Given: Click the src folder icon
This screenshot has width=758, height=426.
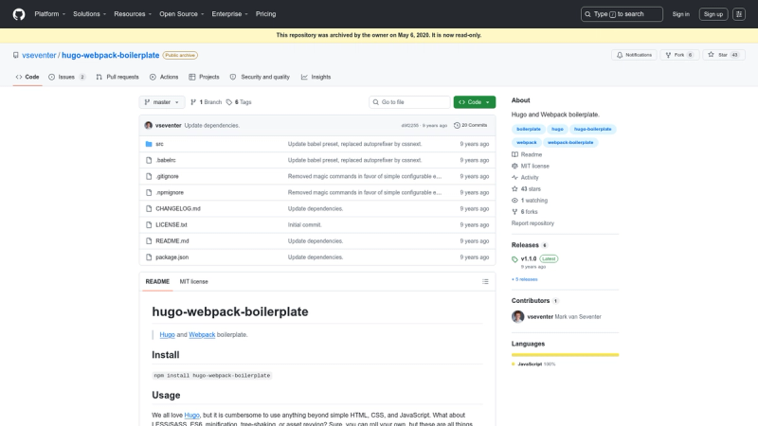Looking at the screenshot, I should coord(149,144).
